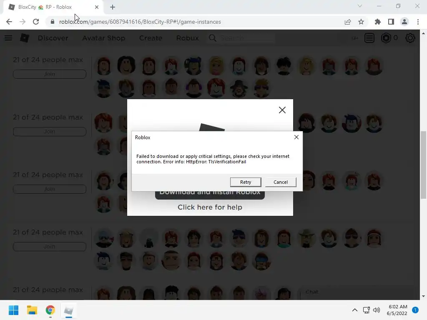Screen dimensions: 427x320
Task: Click the Chrome taskbar icon
Action: [x=50, y=310]
